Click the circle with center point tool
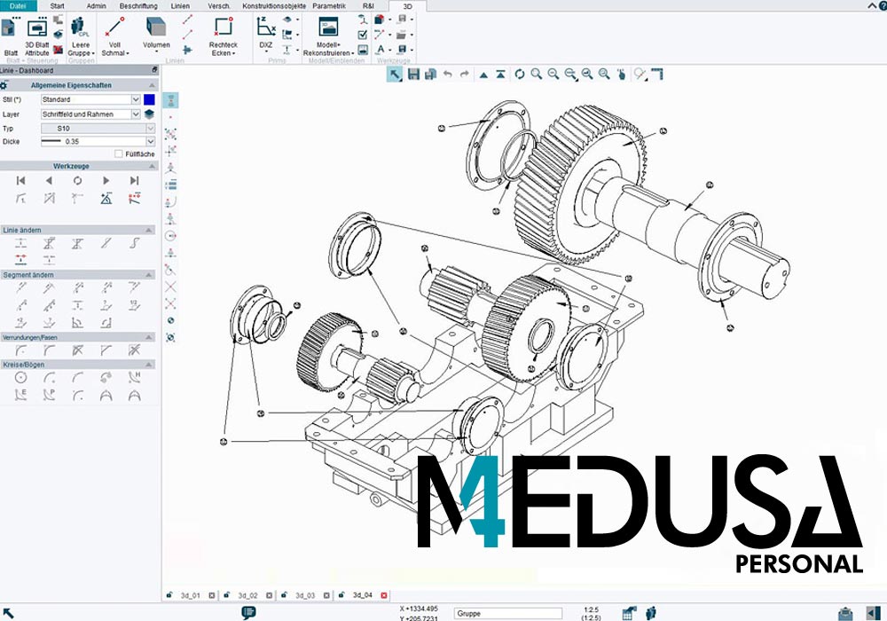Screen dimensions: 887x621 point(21,378)
